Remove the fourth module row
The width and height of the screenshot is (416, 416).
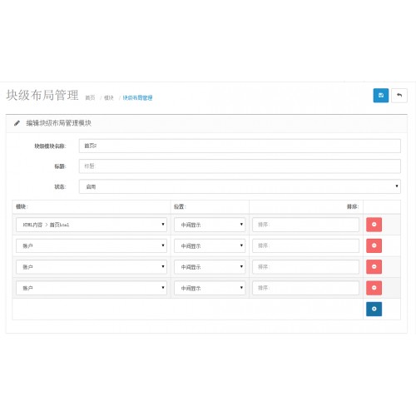pyautogui.click(x=374, y=288)
